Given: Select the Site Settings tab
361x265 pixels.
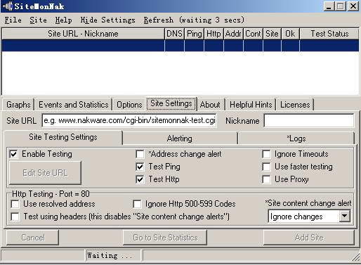Looking at the screenshot, I should 171,103.
